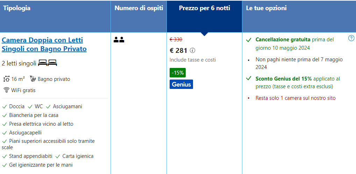Select the Numero di ospiti column header
The height and width of the screenshot is (174, 356).
(x=139, y=8)
